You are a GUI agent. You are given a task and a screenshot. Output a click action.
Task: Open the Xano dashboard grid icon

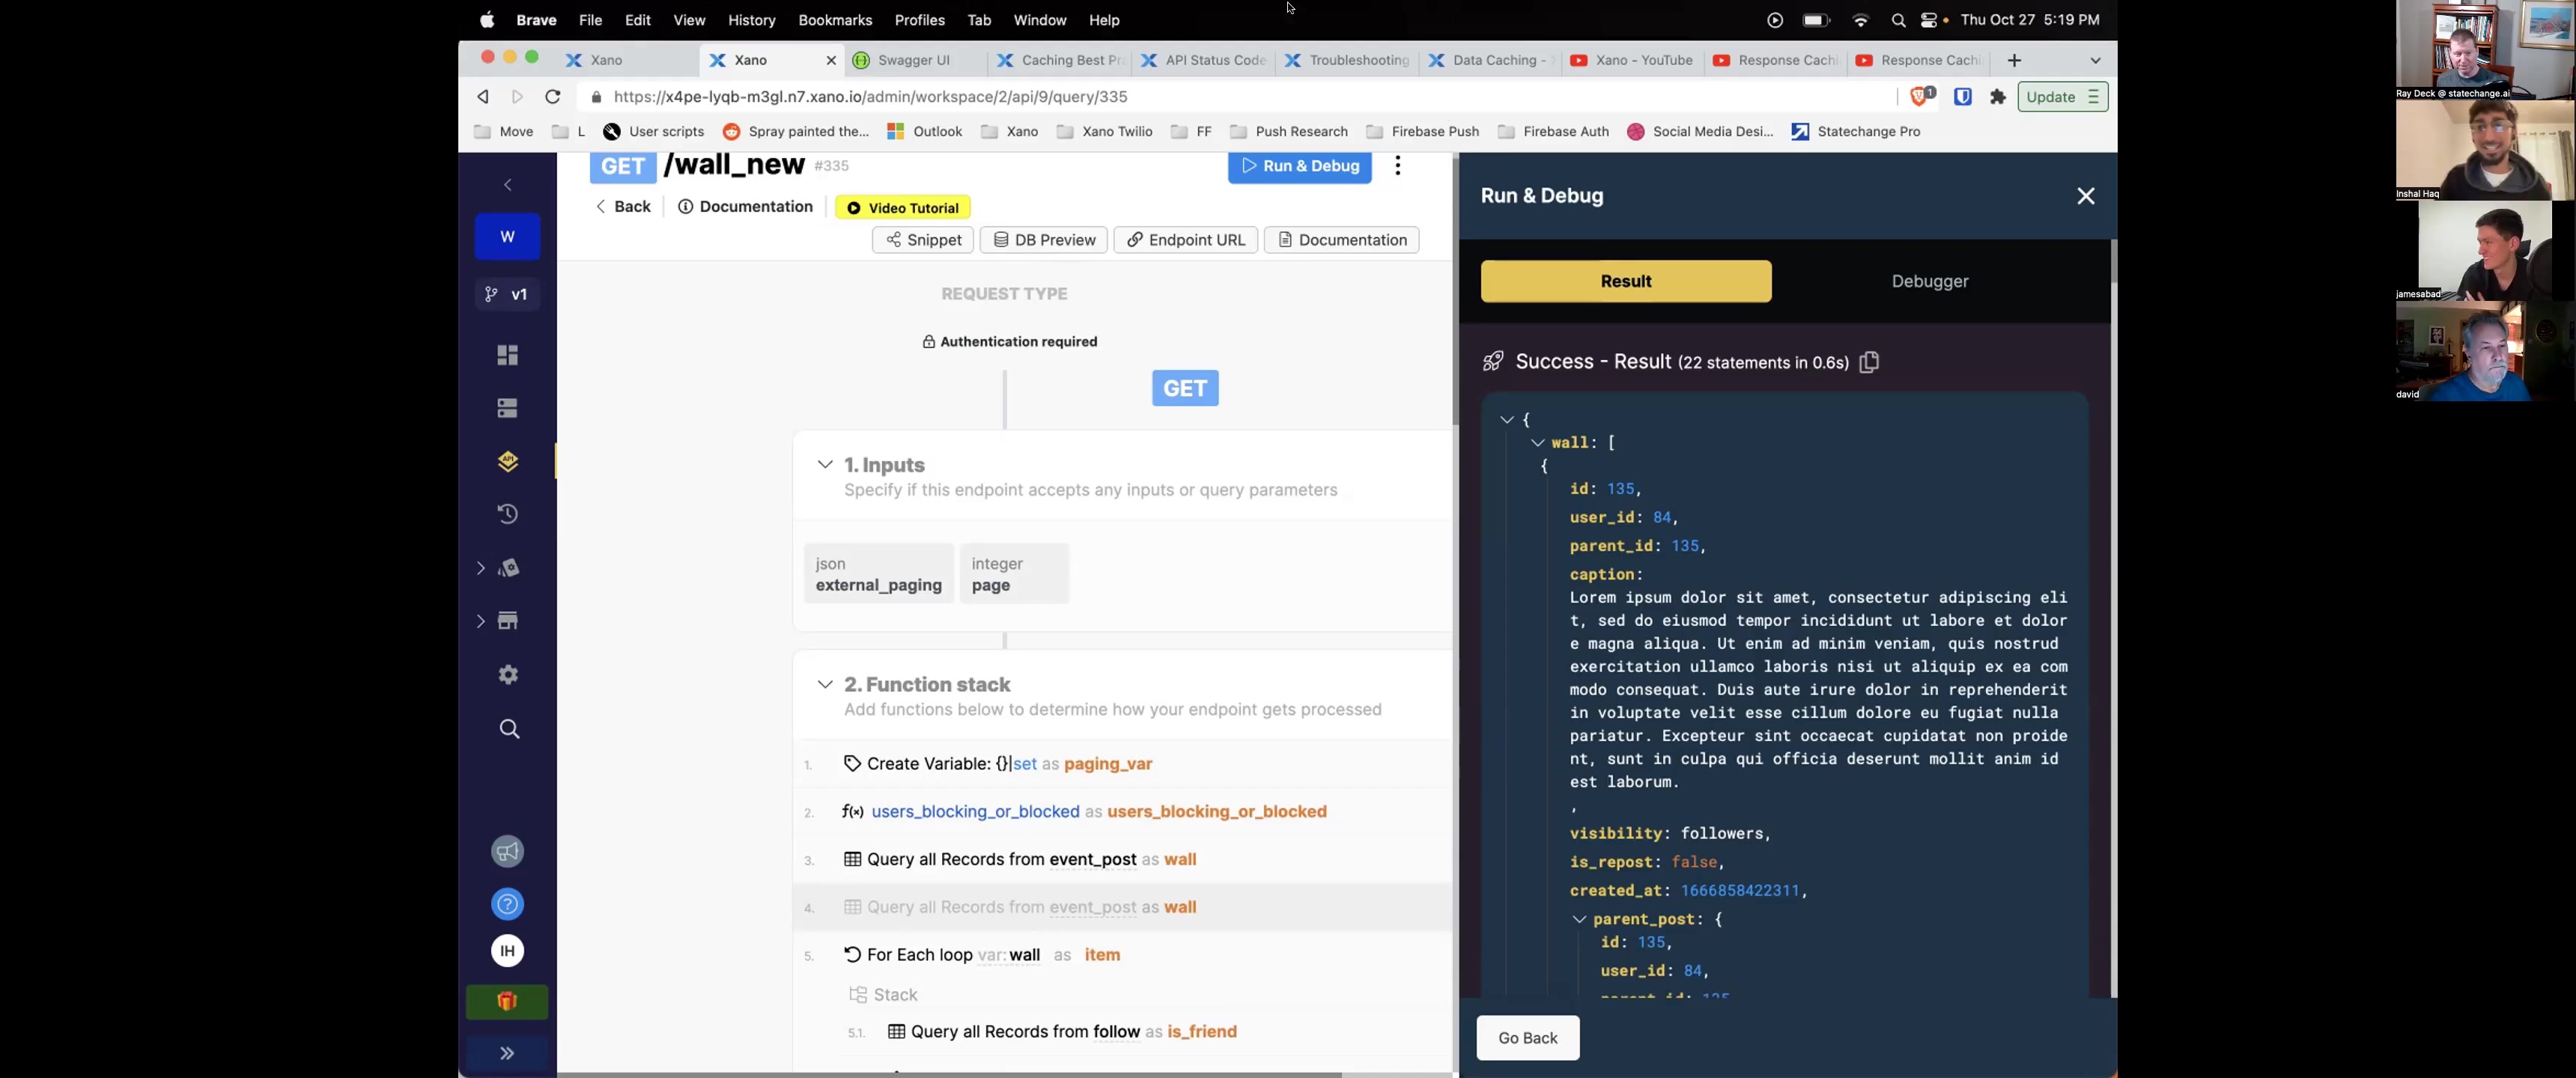click(x=508, y=355)
